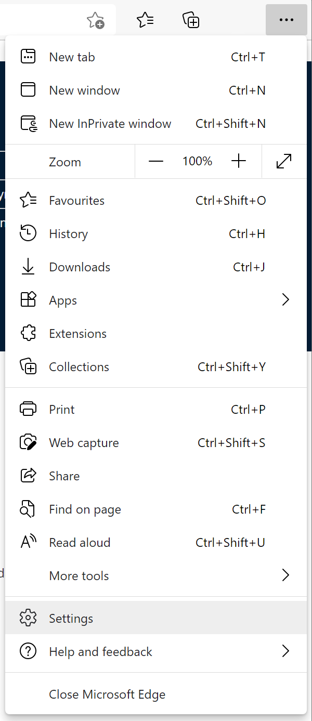Screen dimensions: 312x721
Task: Expand the More tools submenu arrow
Action: coord(285,575)
